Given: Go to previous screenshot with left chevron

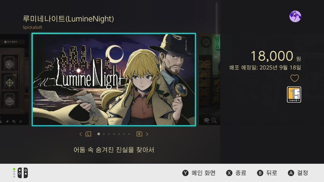Looking at the screenshot, I should pos(81,134).
